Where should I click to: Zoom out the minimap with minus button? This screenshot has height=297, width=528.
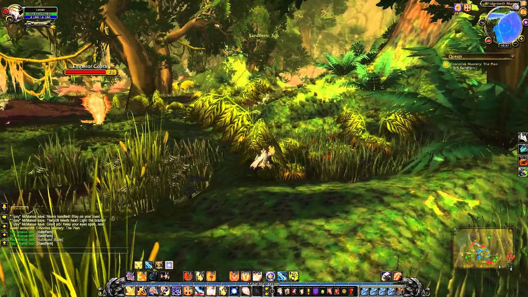point(515,43)
